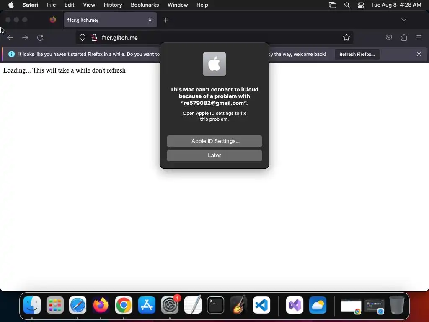Expand the list all tabs chevron
Screen dimensions: 429x322
(403, 20)
